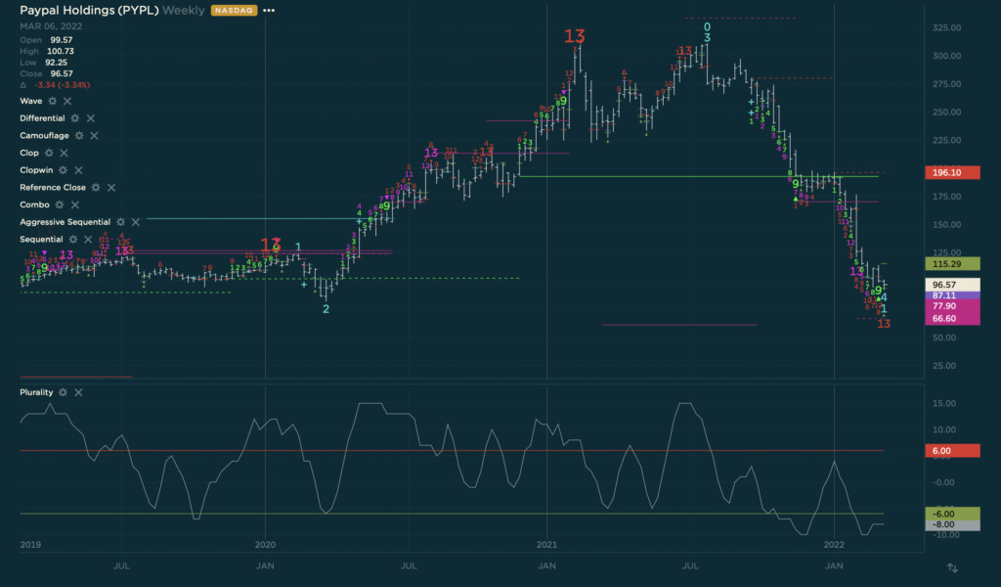The width and height of the screenshot is (1001, 587).
Task: Click the 325.00 price axis label
Action: [946, 27]
